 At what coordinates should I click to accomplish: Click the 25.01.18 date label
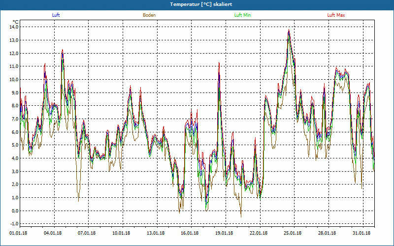pyautogui.click(x=293, y=233)
